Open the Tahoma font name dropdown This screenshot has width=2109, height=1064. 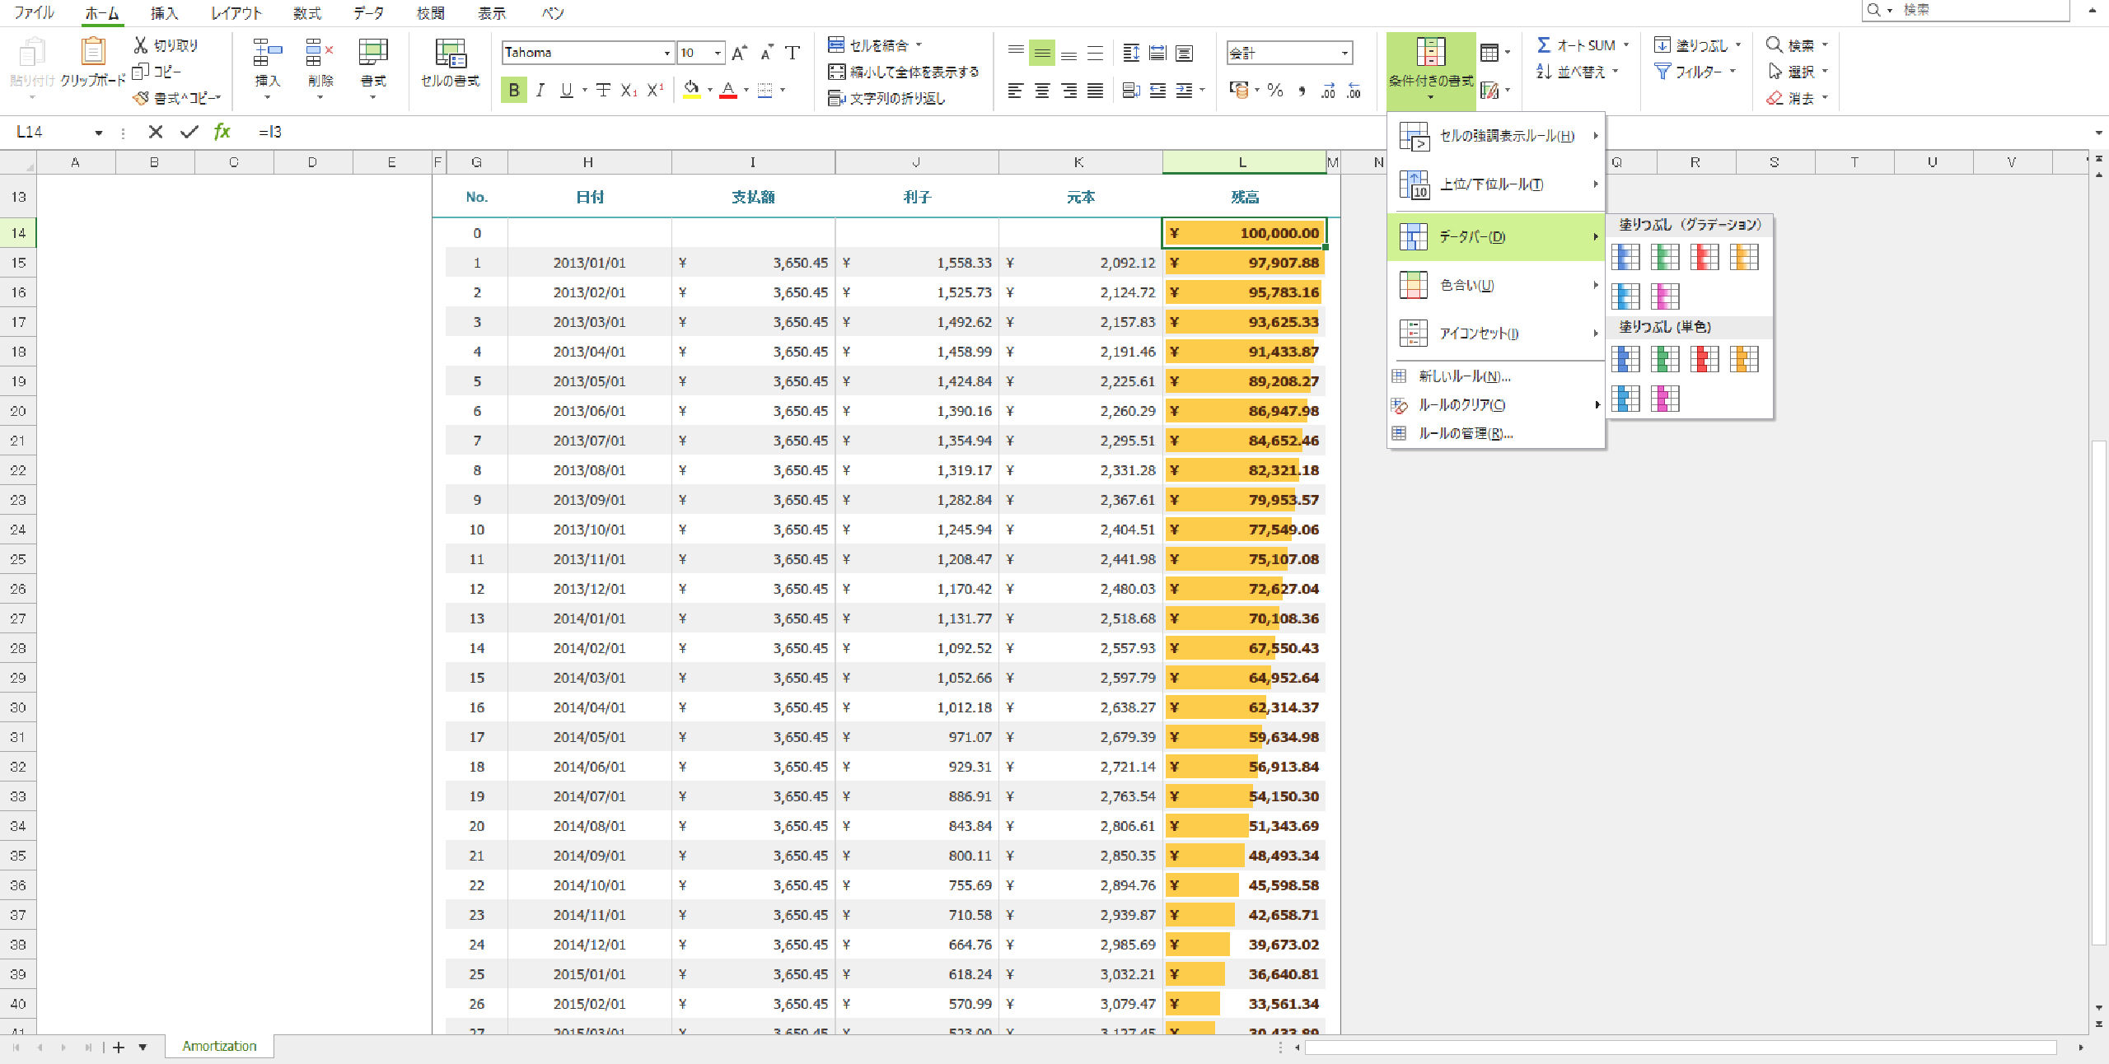coord(666,54)
